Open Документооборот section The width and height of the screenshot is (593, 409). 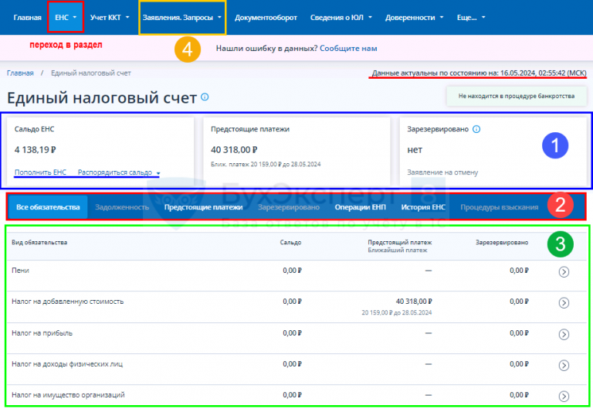click(x=266, y=18)
